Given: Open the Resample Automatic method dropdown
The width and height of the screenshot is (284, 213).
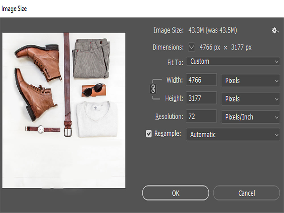Looking at the screenshot, I should click(233, 135).
